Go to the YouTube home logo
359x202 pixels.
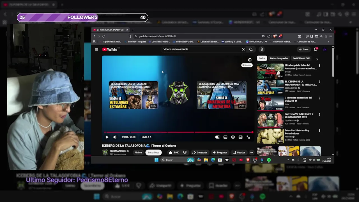(110, 49)
